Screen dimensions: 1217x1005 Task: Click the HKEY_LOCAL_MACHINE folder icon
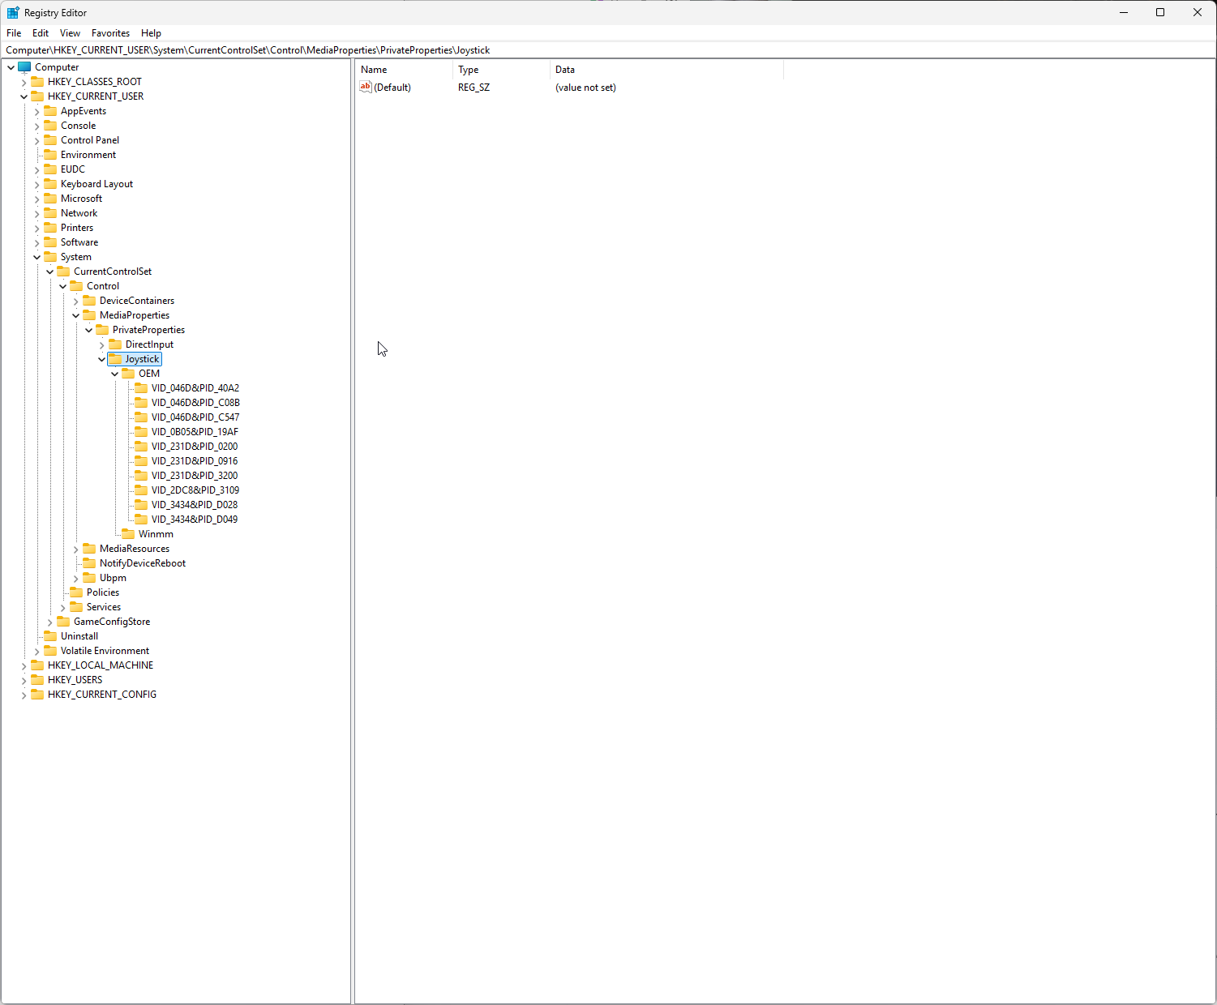coord(37,665)
